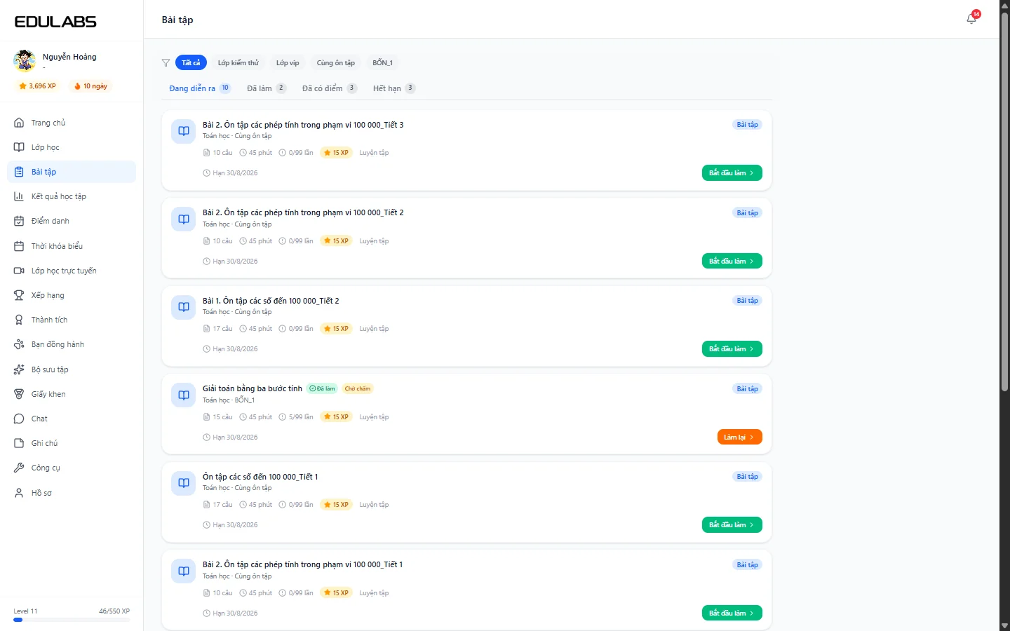The image size is (1010, 631).
Task: Click the Ghi chú note icon
Action: pyautogui.click(x=19, y=443)
